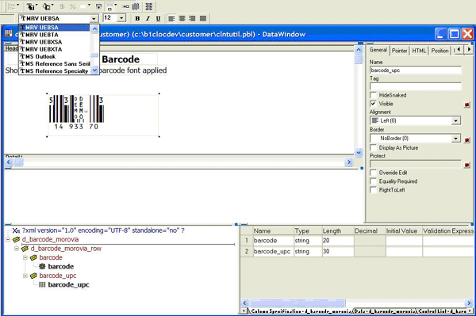Open the Border NoBorder (0) dropdown
The height and width of the screenshot is (316, 476).
coord(455,139)
